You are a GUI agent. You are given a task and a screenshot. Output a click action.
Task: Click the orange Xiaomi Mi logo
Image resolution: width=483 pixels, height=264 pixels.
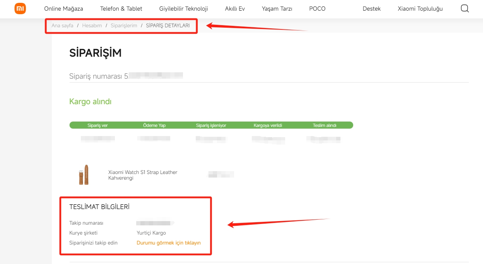pyautogui.click(x=20, y=9)
